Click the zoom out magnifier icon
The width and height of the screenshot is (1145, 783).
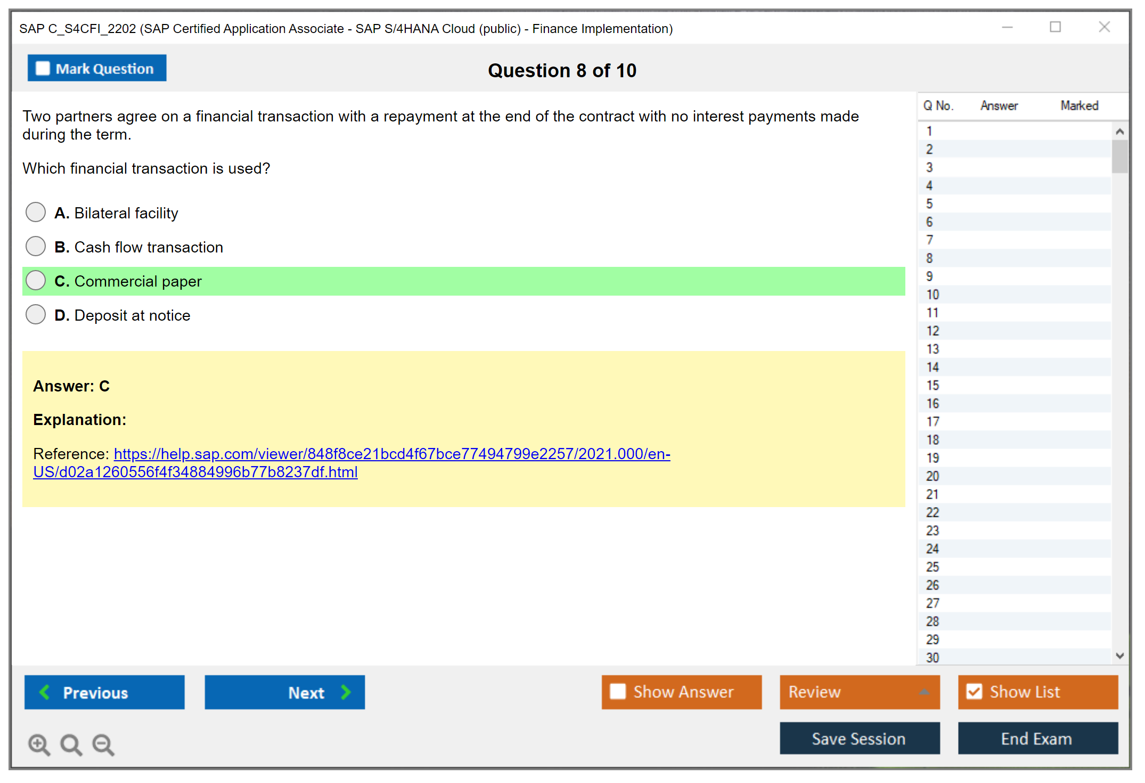pos(103,744)
